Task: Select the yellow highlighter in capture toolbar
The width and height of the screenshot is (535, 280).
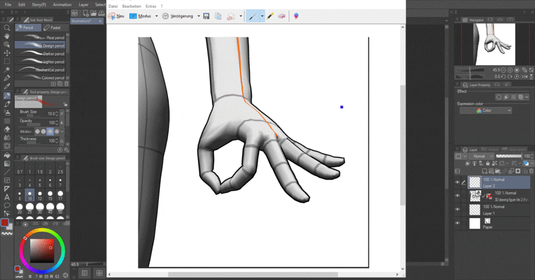Action: point(270,16)
